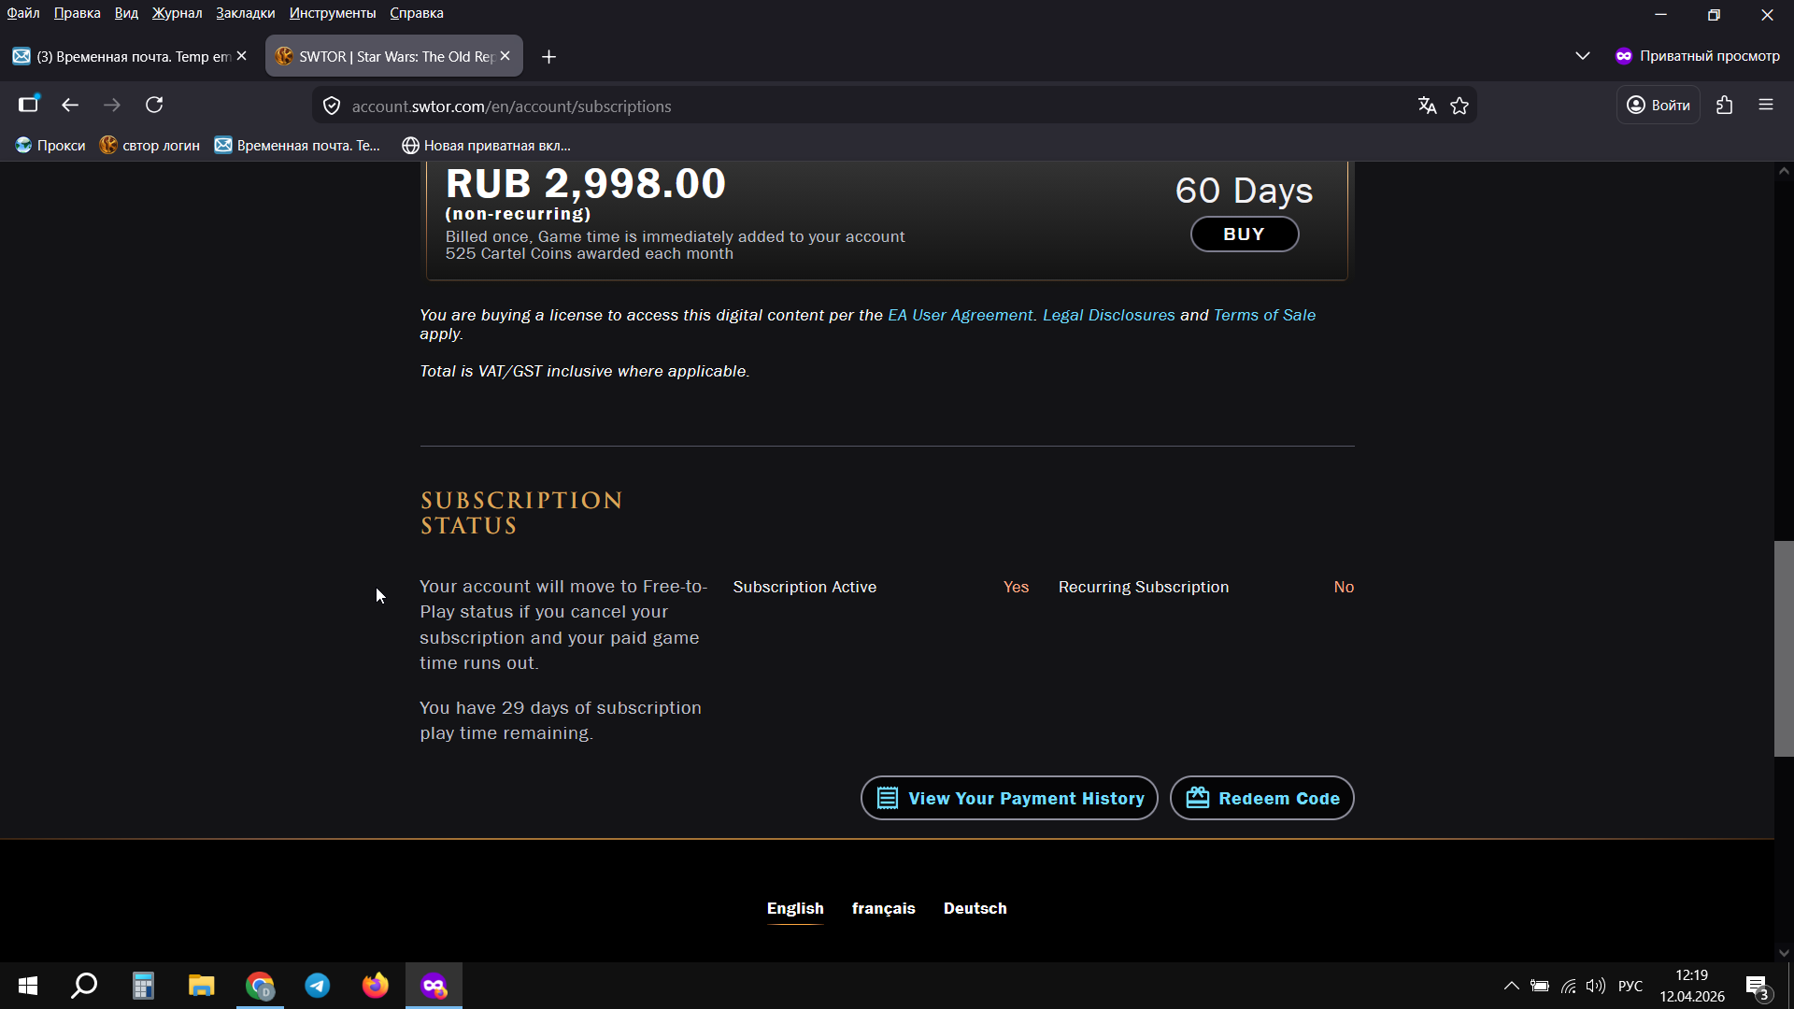Expand the list all tabs dropdown arrow
This screenshot has height=1009, width=1794.
(1582, 56)
